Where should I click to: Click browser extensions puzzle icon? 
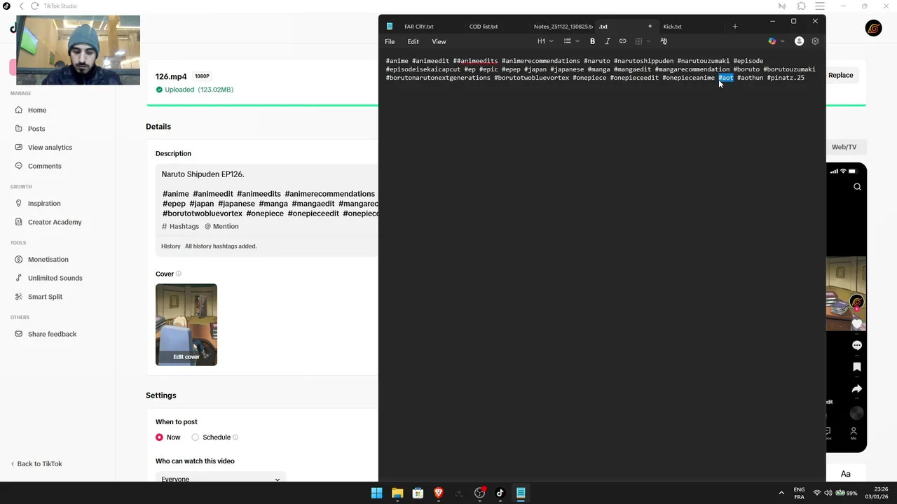[801, 6]
